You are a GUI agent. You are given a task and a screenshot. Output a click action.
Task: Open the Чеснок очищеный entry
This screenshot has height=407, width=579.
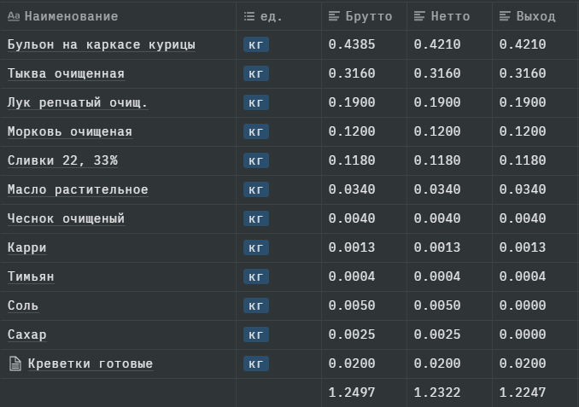(x=66, y=218)
